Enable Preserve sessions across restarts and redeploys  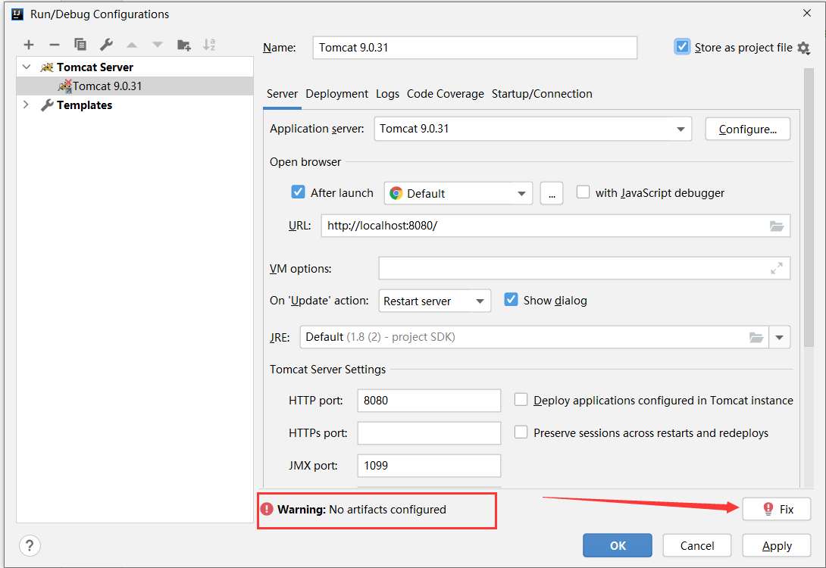click(521, 432)
